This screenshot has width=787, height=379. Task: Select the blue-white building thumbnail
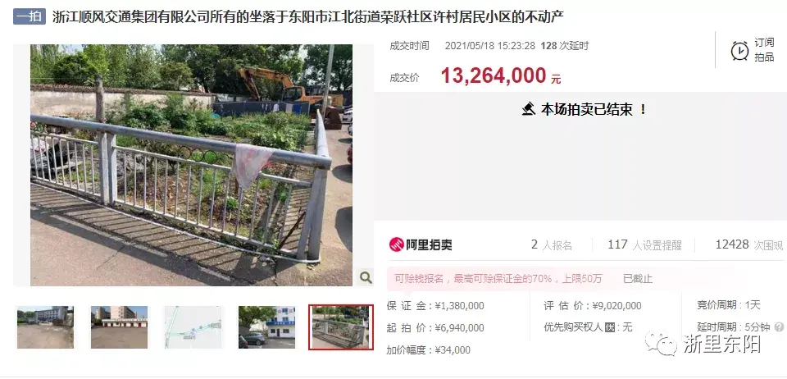[x=266, y=327]
